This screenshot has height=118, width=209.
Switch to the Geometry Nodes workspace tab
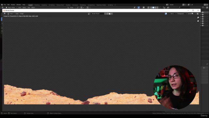pyautogui.click(x=101, y=5)
